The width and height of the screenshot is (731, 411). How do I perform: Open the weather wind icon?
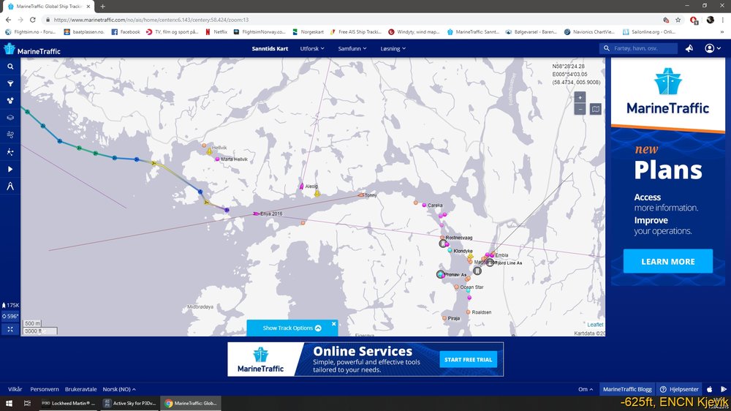(x=10, y=135)
